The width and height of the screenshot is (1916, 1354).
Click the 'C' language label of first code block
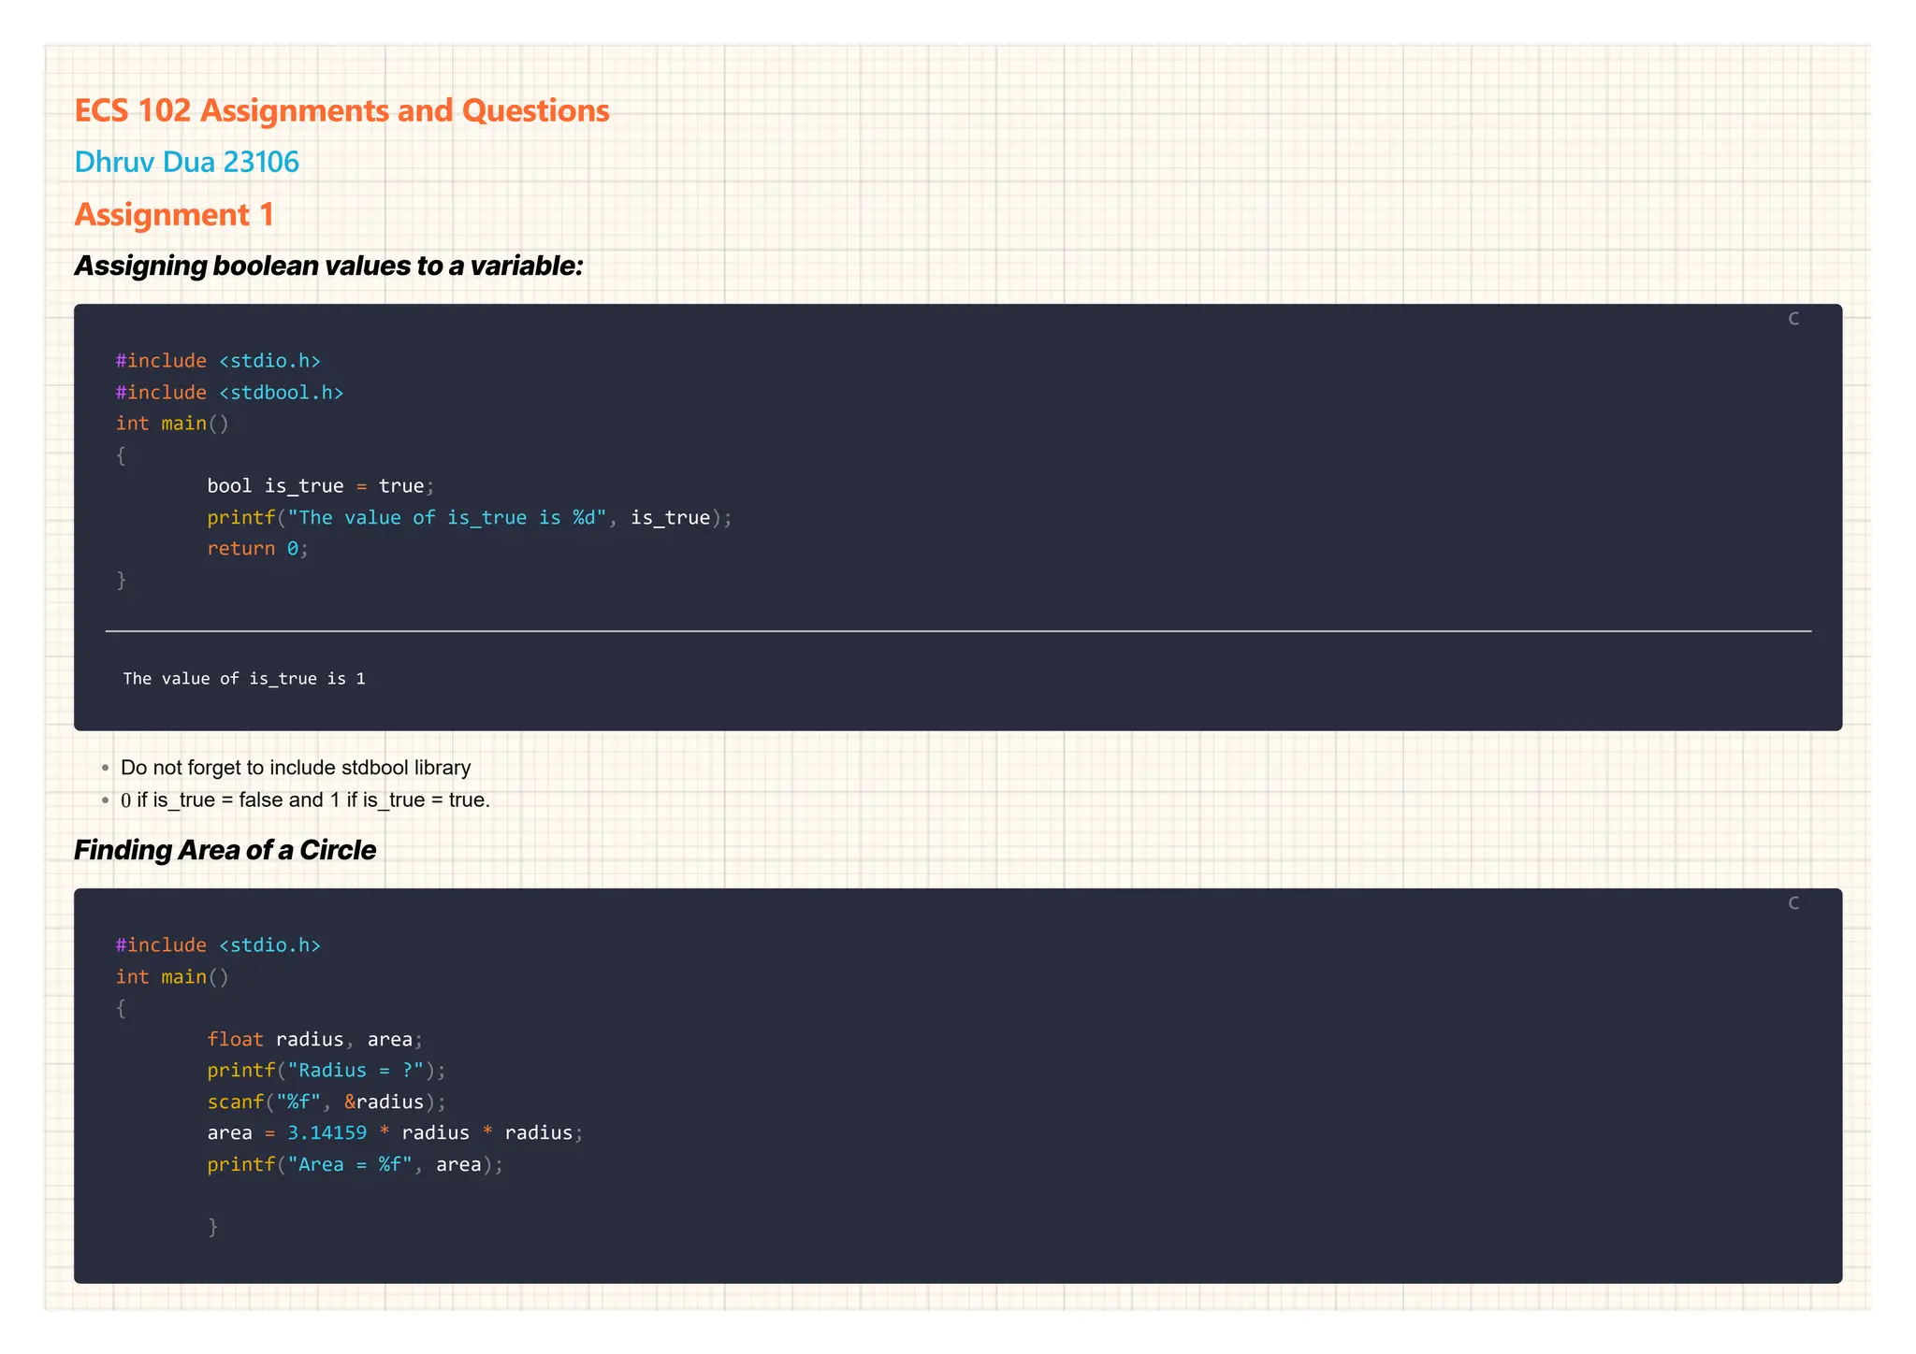pos(1793,319)
